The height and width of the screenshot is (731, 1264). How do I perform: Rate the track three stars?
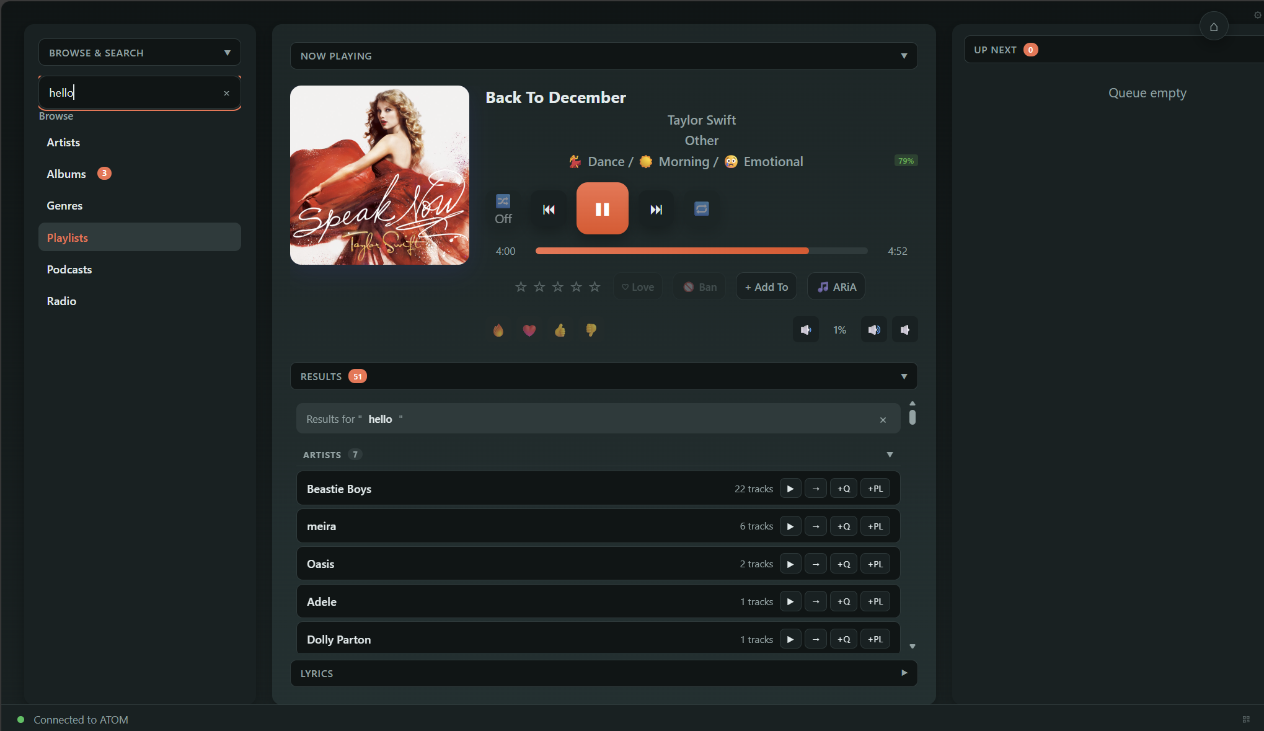(558, 286)
